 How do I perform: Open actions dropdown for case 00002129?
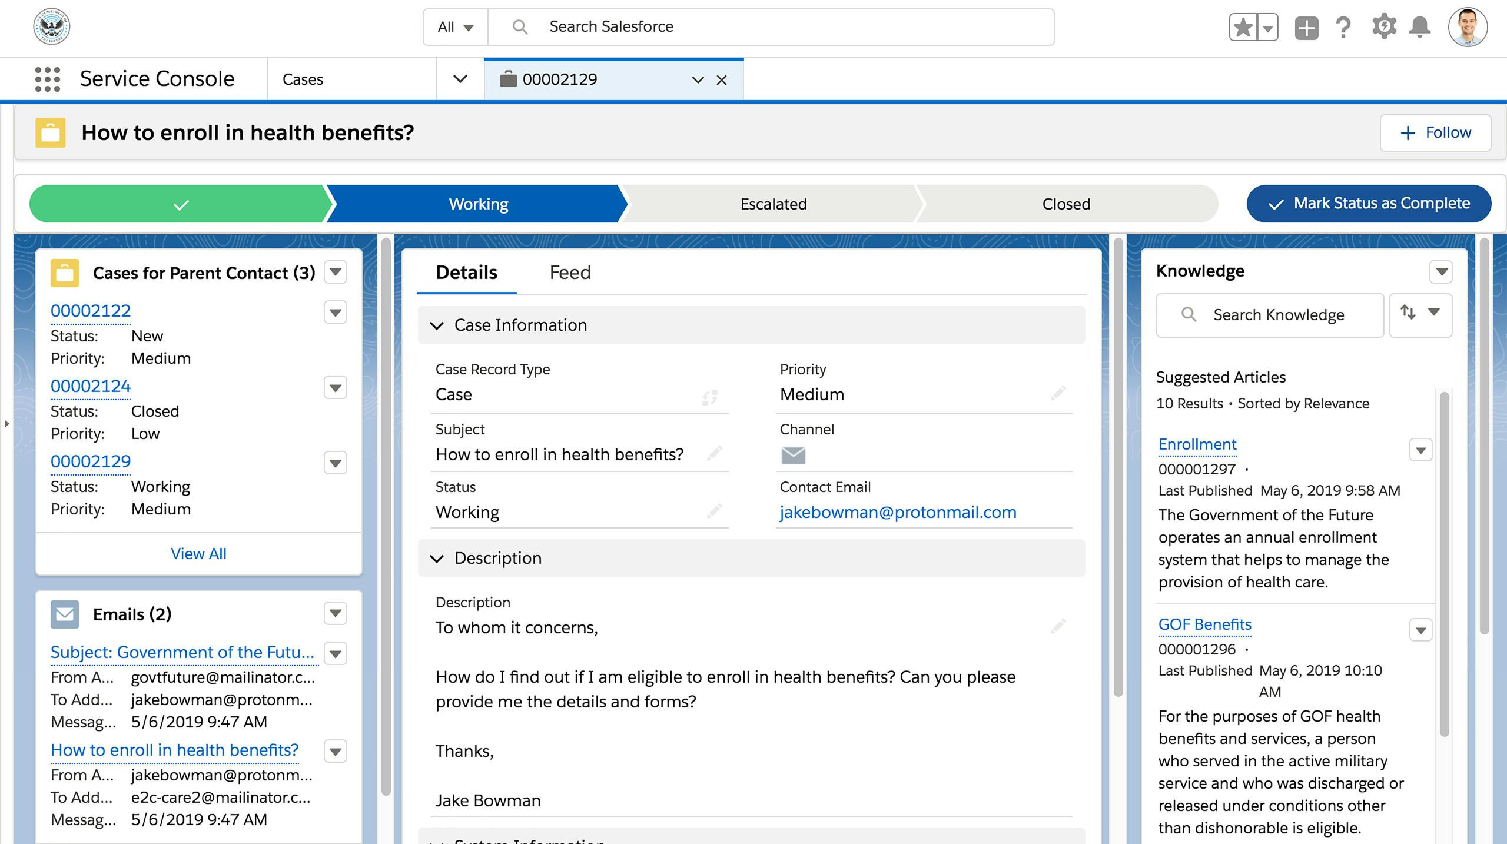coord(336,463)
